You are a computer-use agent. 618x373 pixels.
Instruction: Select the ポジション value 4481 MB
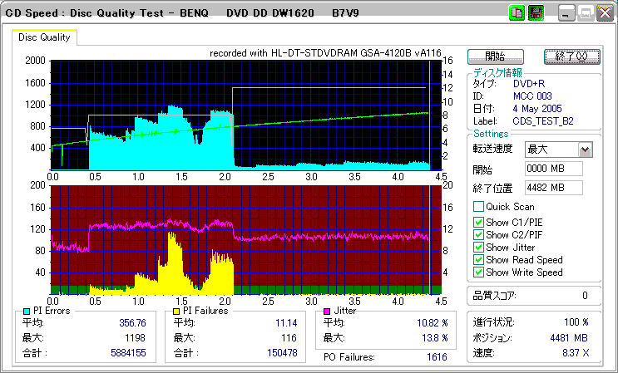click(569, 338)
